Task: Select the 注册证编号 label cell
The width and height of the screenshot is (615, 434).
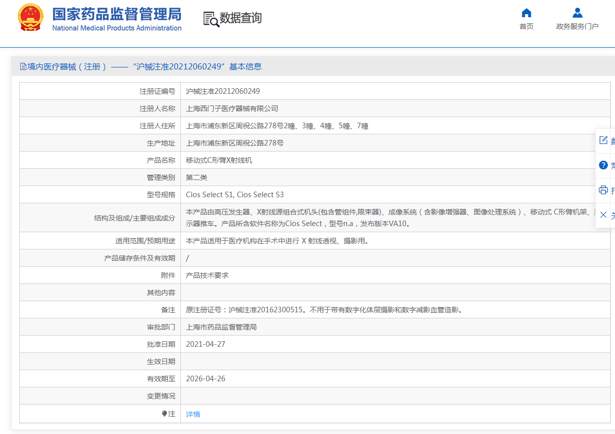Action: (x=100, y=91)
